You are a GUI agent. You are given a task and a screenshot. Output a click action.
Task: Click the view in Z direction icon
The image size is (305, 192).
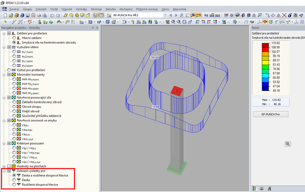click(x=209, y=22)
